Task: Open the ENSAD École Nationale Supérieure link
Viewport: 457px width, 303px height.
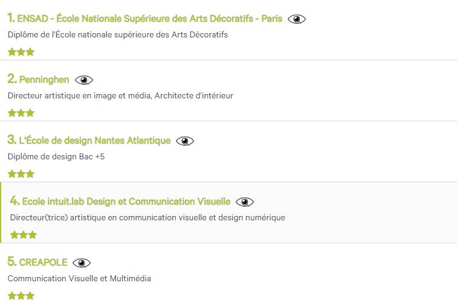Action: point(149,19)
